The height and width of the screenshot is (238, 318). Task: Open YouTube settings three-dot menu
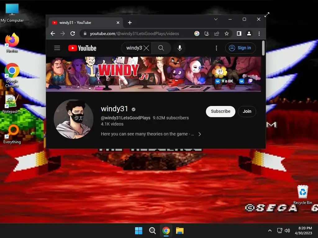point(216,48)
